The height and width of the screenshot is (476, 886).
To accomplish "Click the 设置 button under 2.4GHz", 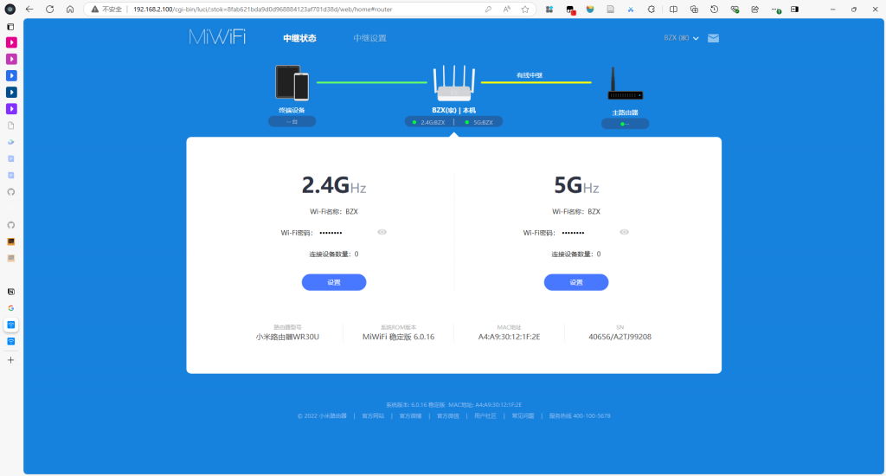I will pyautogui.click(x=334, y=282).
